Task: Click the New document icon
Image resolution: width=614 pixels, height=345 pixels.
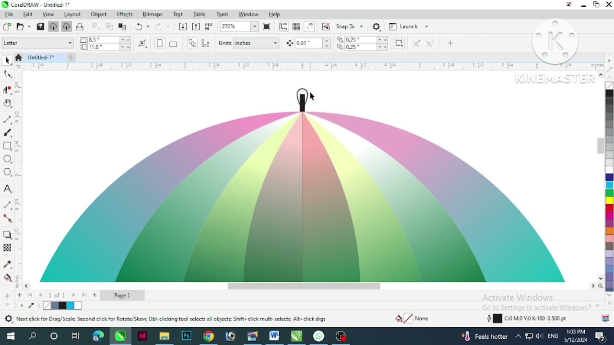Action: [7, 27]
